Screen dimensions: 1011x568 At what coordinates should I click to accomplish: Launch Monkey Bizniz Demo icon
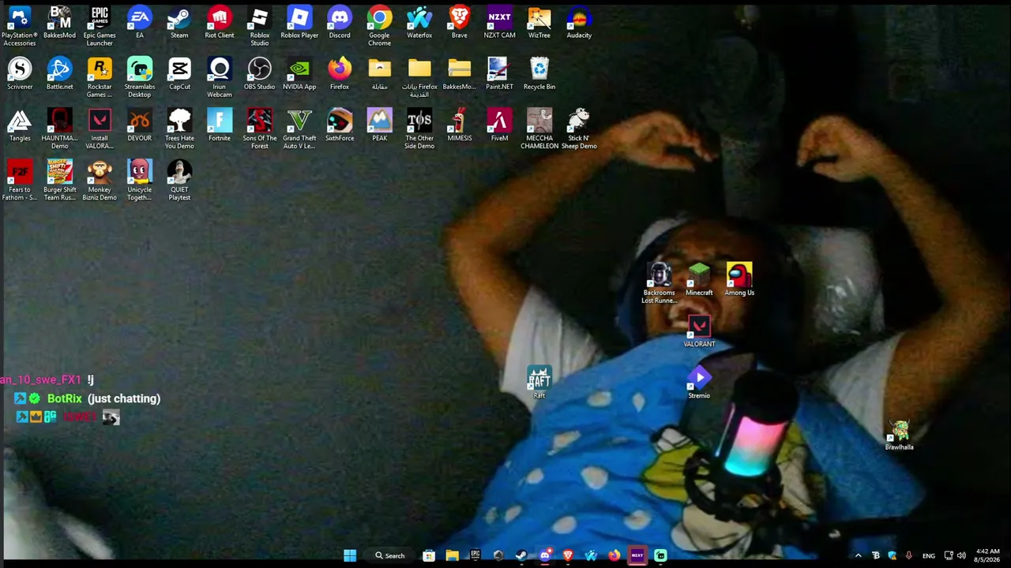100,180
